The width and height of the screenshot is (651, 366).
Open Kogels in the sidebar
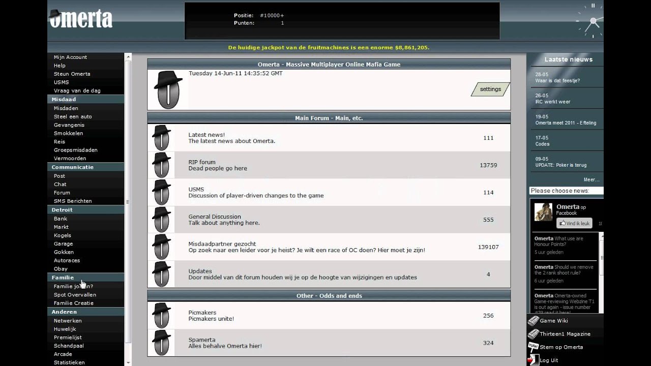[x=63, y=235]
